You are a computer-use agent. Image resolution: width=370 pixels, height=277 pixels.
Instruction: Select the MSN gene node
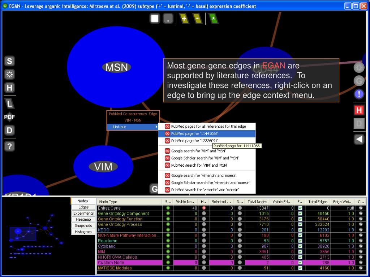click(116, 67)
